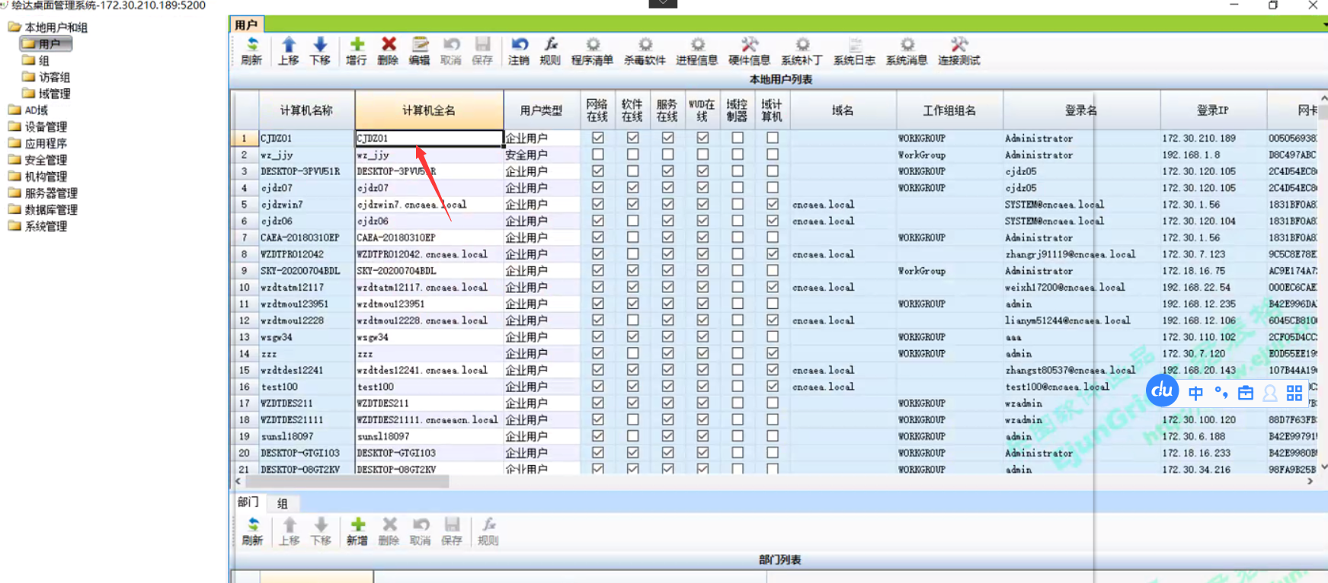Image resolution: width=1328 pixels, height=583 pixels.
Task: Toggle 域计算机 checkbox for row zzz
Action: coord(773,353)
